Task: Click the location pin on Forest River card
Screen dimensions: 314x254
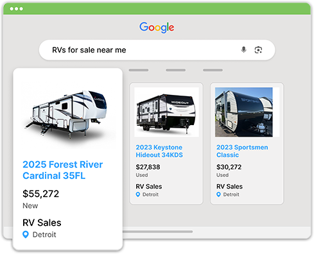Action: [26, 235]
